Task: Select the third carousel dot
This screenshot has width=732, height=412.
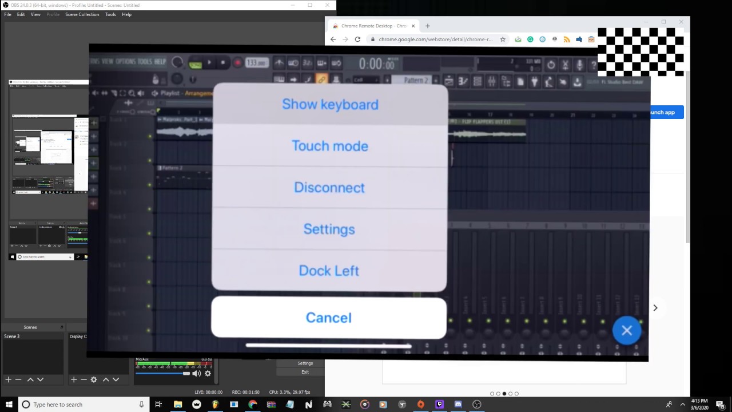Action: pyautogui.click(x=504, y=394)
